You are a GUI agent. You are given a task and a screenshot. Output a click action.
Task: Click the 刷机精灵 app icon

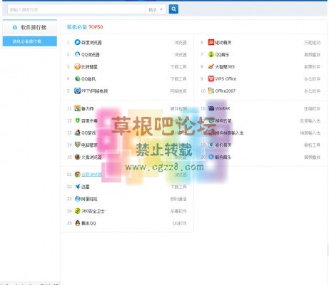[x=211, y=145]
